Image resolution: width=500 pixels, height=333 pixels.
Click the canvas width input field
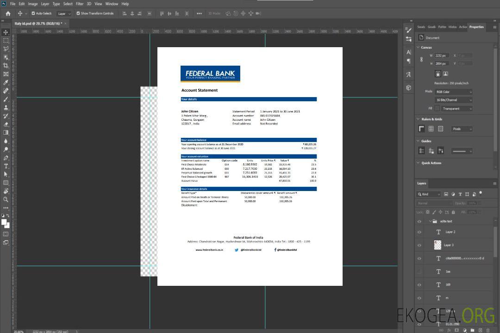[442, 55]
